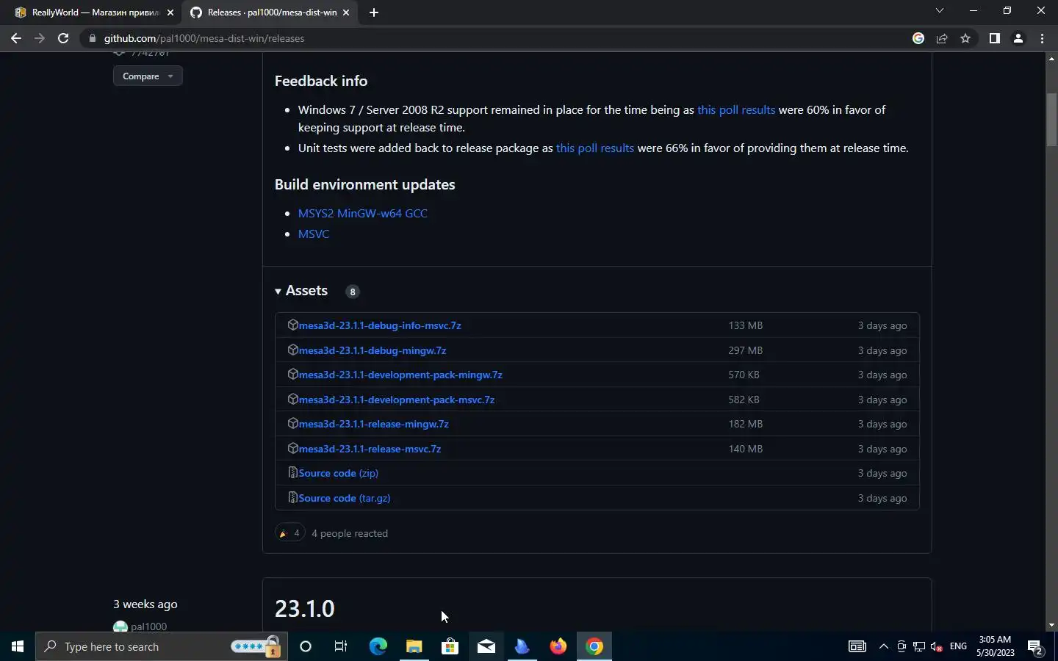The width and height of the screenshot is (1058, 661).
Task: Open the tab search dropdown arrow
Action: point(939,11)
